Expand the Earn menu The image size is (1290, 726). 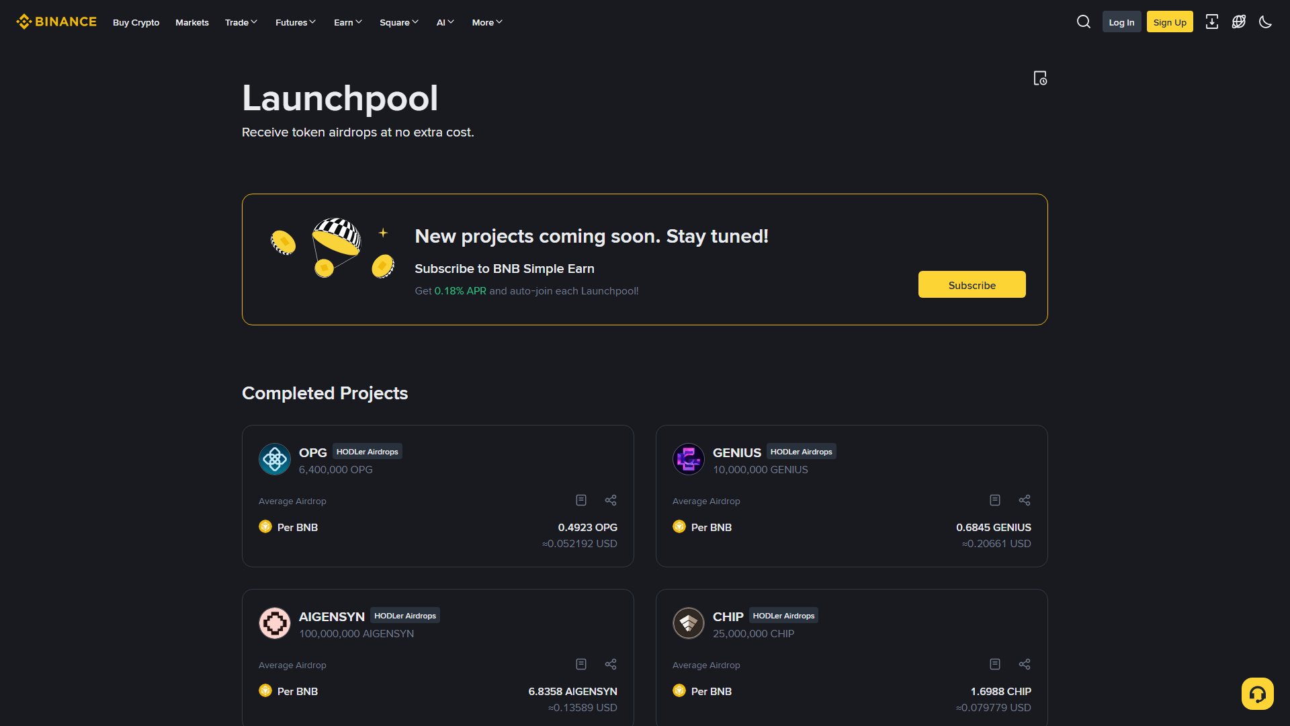click(x=348, y=22)
